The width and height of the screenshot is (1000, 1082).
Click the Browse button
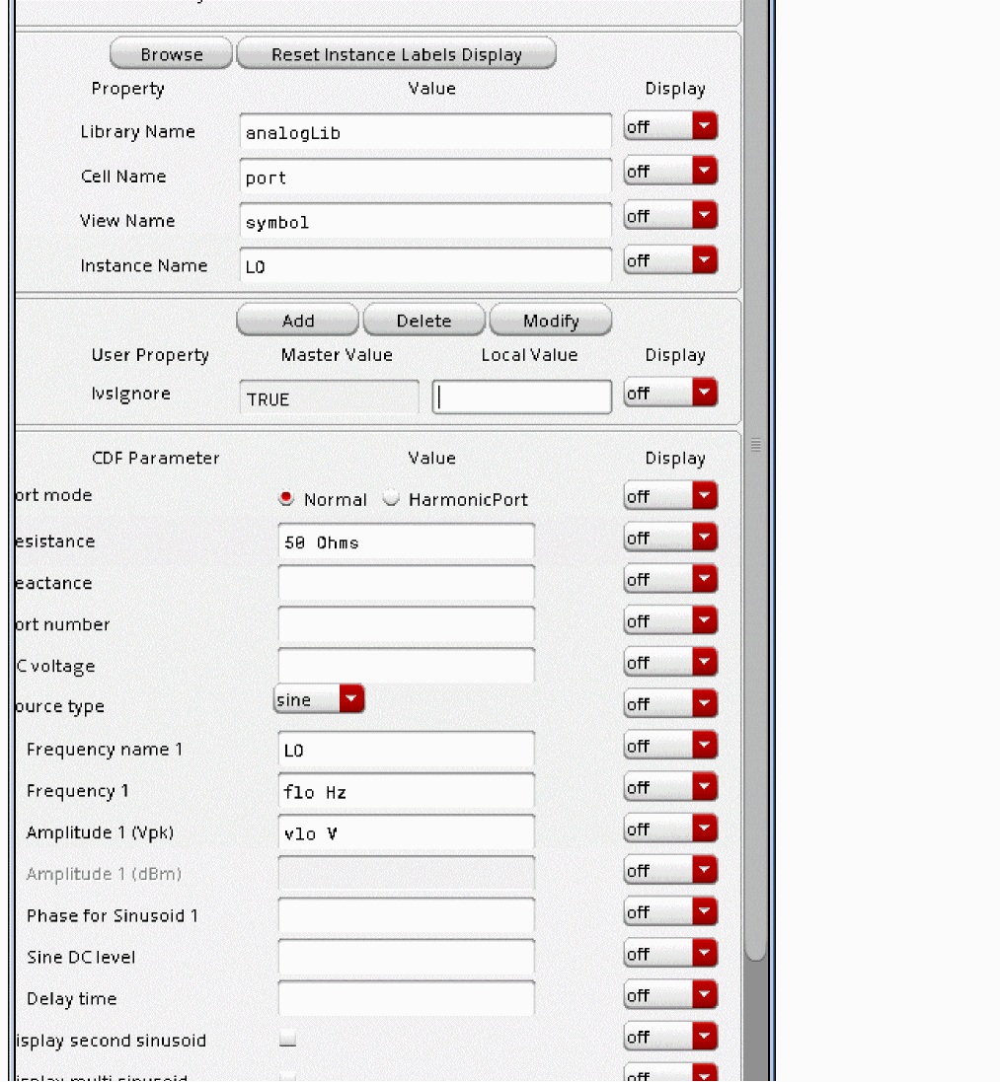pyautogui.click(x=171, y=54)
